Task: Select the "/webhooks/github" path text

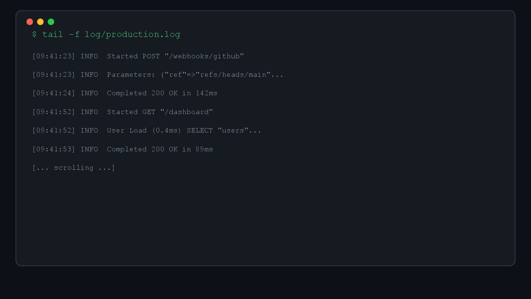Action: point(204,56)
